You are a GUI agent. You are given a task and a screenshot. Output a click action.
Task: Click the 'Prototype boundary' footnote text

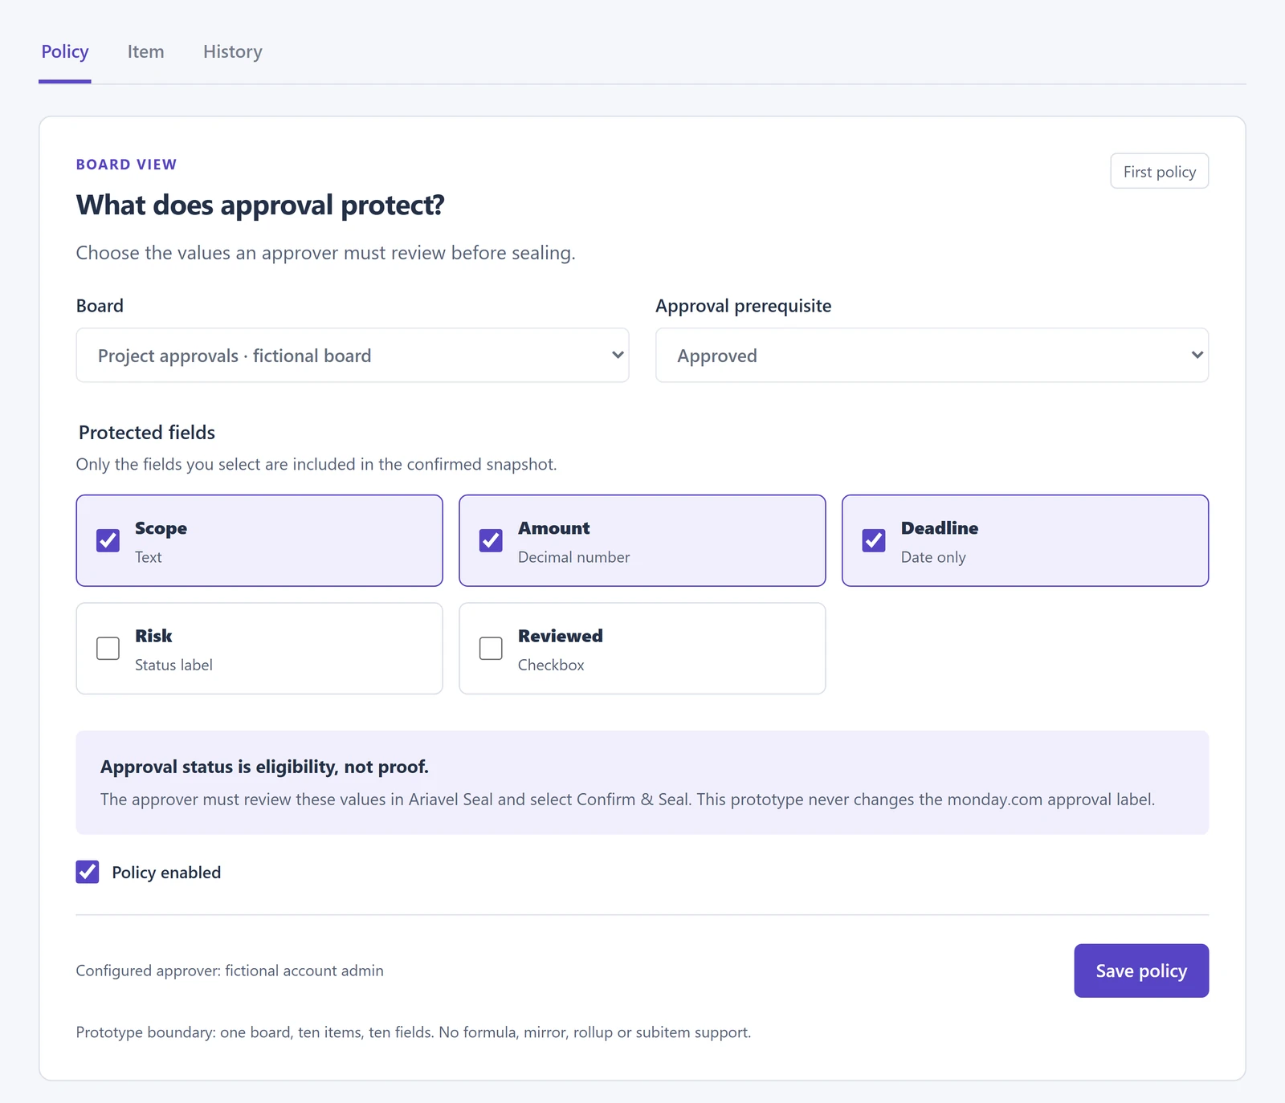[x=414, y=1032]
